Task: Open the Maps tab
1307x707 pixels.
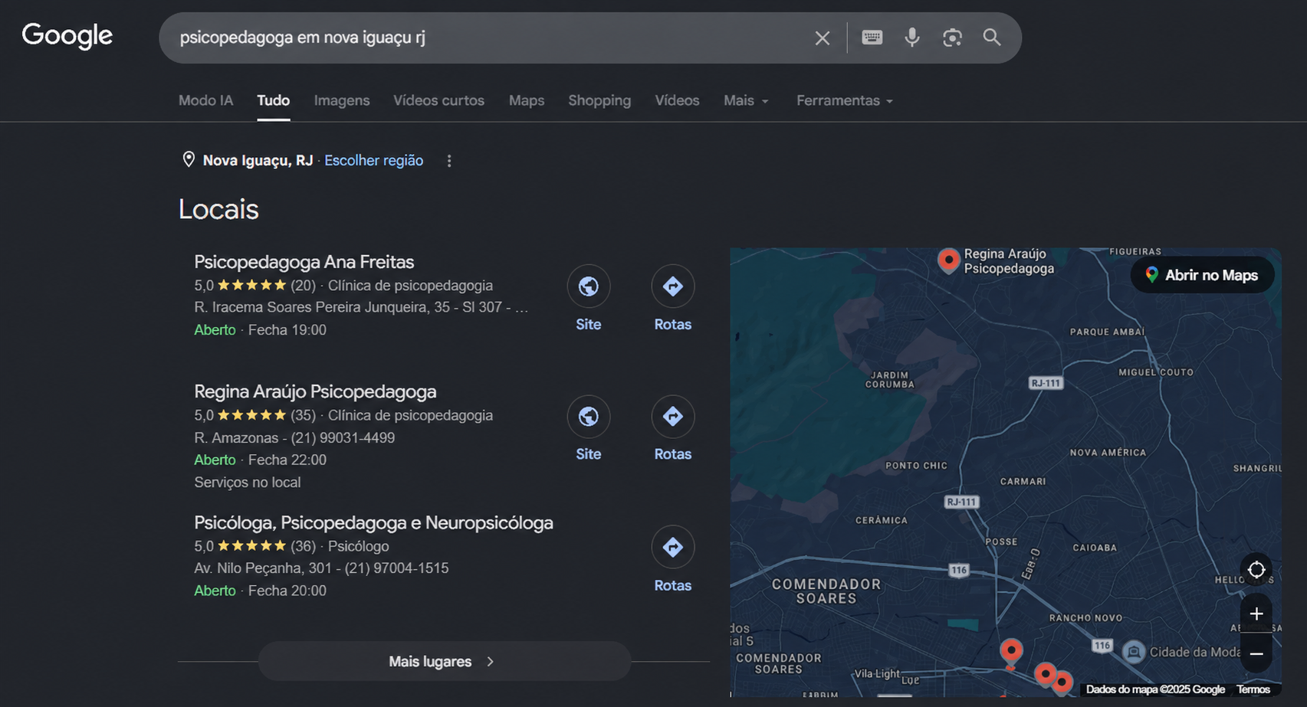Action: tap(527, 100)
